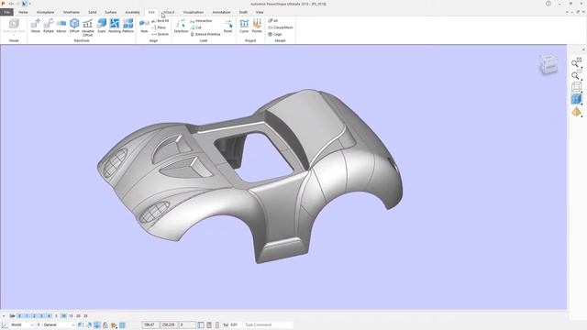Click the blue square icon in status bar
The image size is (587, 330).
[122, 324]
